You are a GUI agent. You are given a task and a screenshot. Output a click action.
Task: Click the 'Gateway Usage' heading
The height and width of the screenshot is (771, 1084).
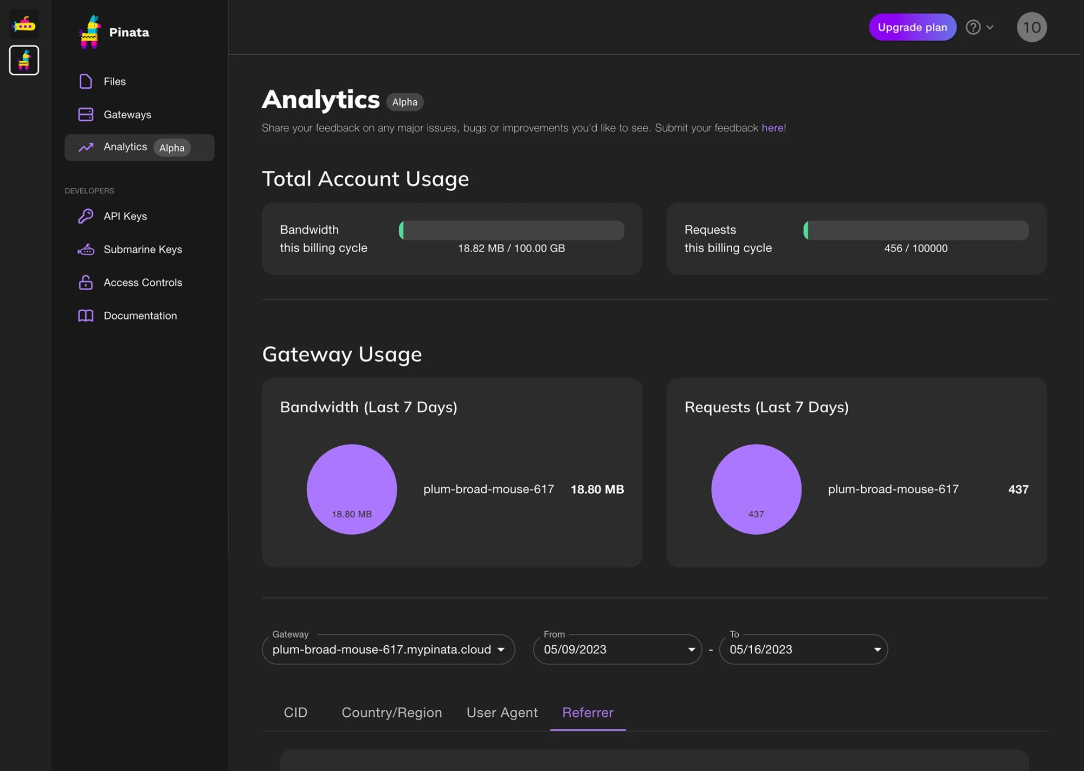click(342, 355)
